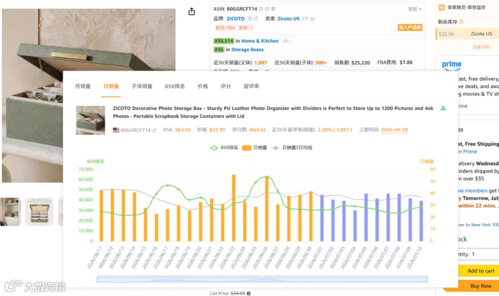The width and height of the screenshot is (499, 296).
Task: Open Home & Kitchen category link
Action: [259, 40]
